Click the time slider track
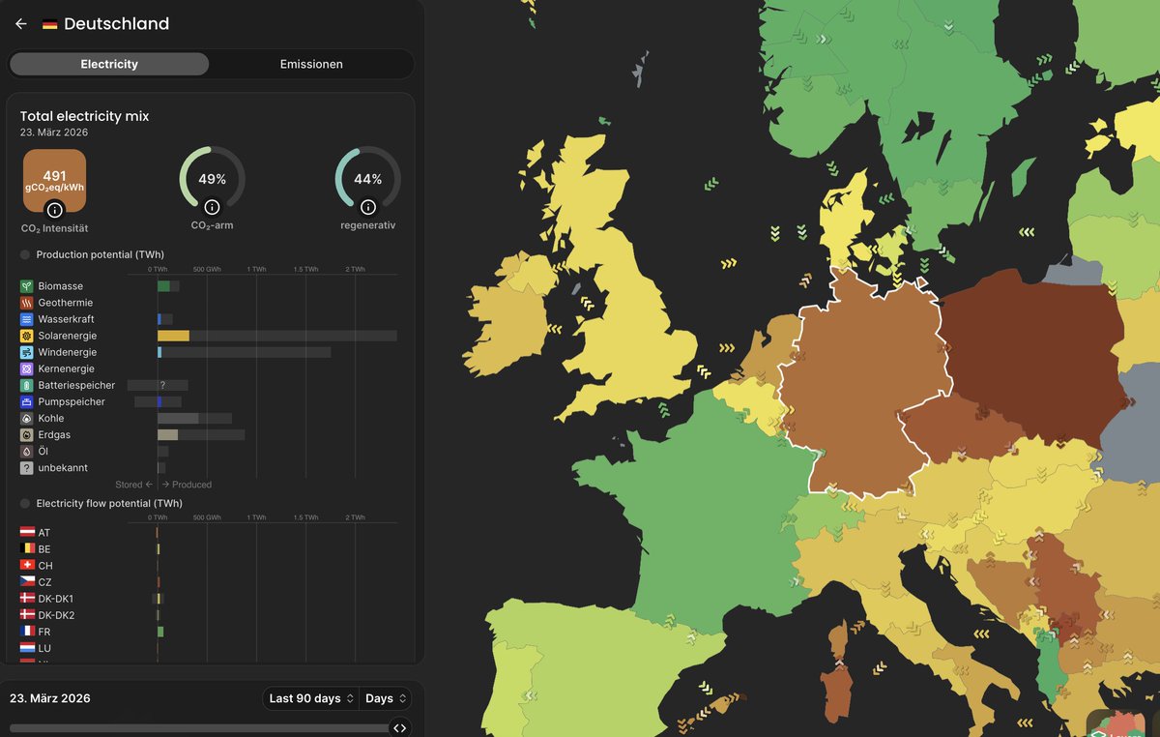Screen dimensions: 1160x737 199,728
